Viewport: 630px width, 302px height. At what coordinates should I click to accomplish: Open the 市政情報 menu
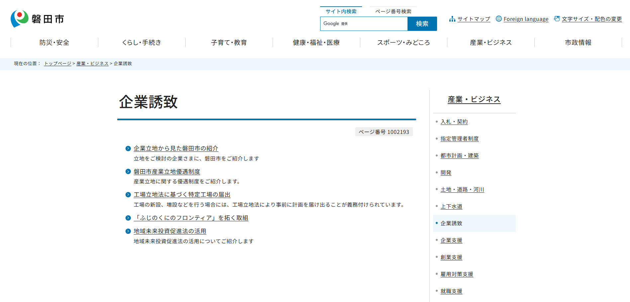(578, 43)
